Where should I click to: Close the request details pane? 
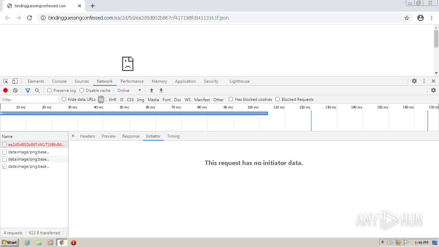click(73, 136)
